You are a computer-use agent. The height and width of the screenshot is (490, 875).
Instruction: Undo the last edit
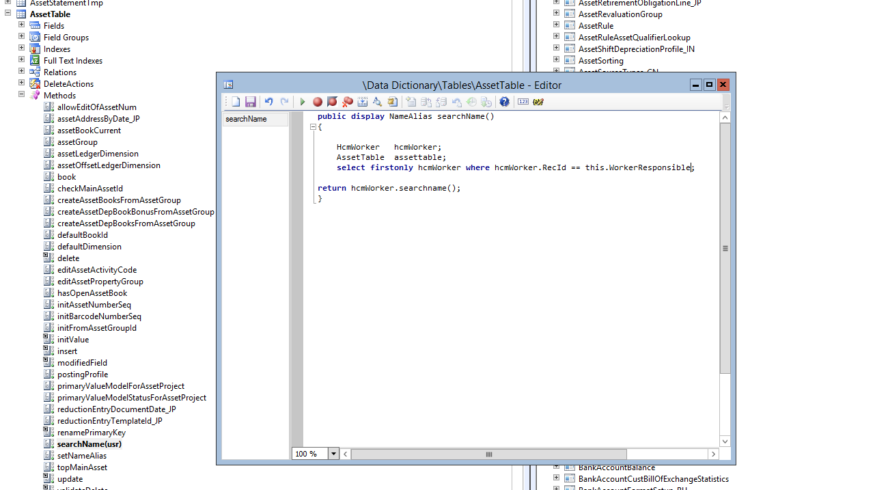[268, 101]
